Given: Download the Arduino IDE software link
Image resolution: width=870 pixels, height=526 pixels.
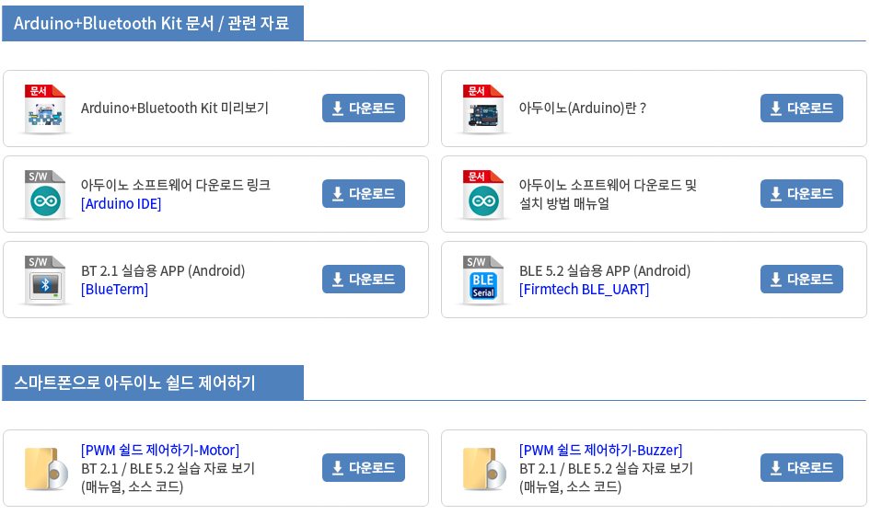Looking at the screenshot, I should click(x=364, y=193).
